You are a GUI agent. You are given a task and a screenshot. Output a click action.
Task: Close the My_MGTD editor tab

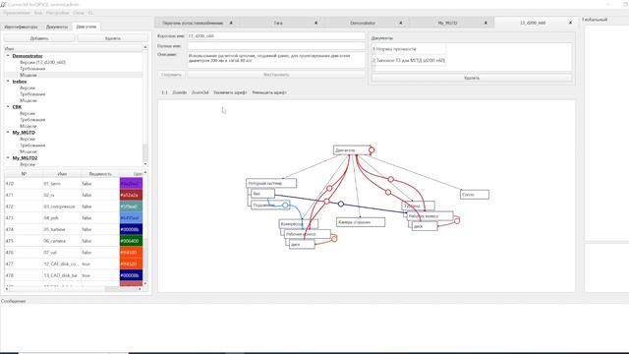[486, 23]
